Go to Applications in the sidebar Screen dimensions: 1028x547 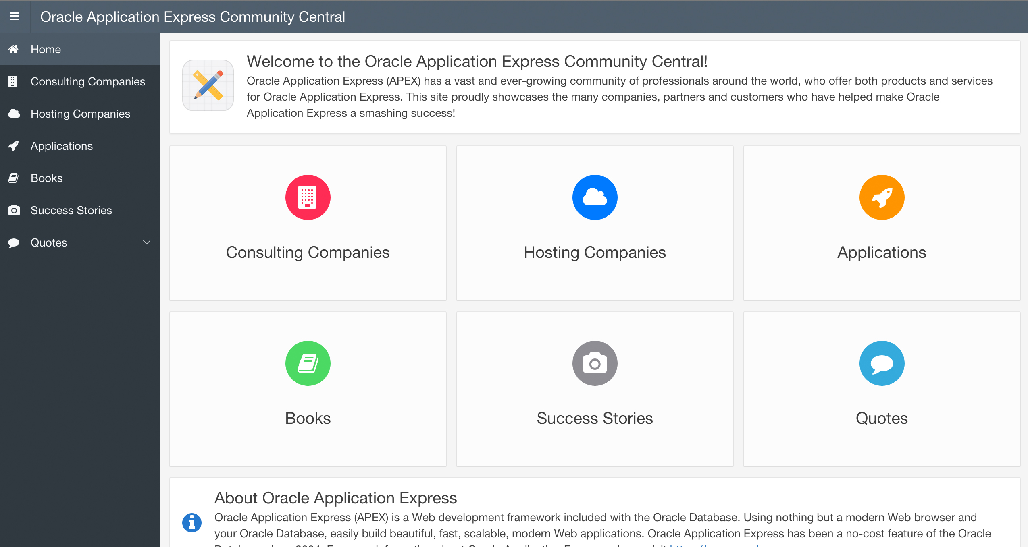tap(62, 146)
